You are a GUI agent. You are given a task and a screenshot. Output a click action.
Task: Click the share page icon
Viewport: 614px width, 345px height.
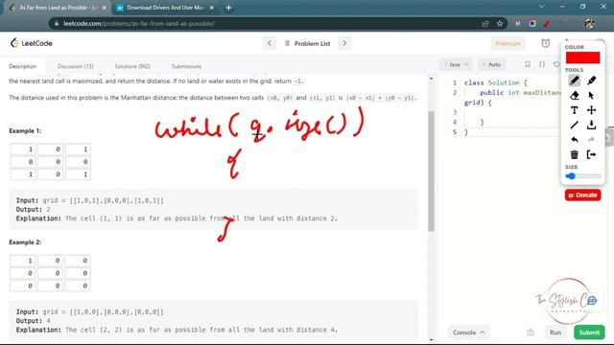click(485, 23)
